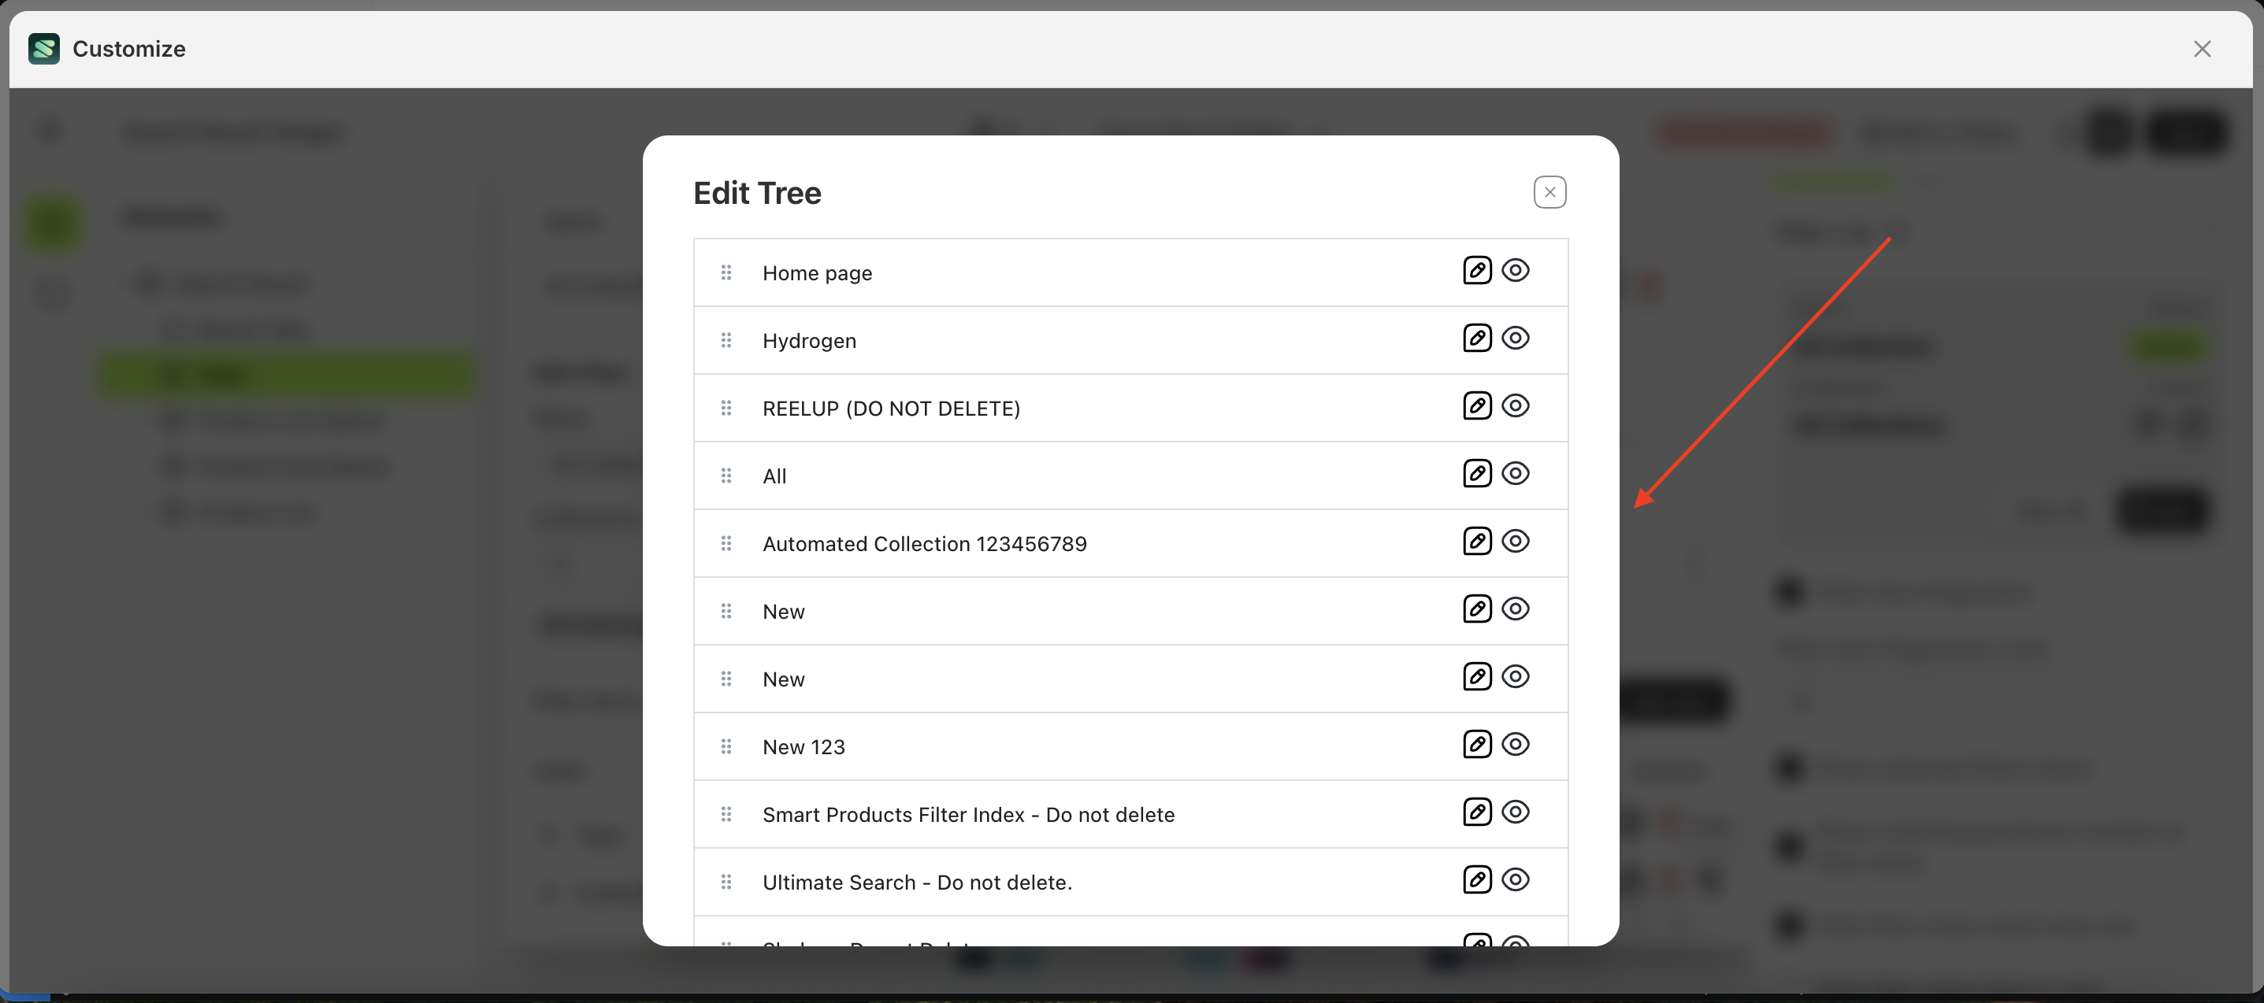Edit Ultimate Search - Do not delete entry
Viewport: 2264px width, 1003px height.
point(1477,880)
